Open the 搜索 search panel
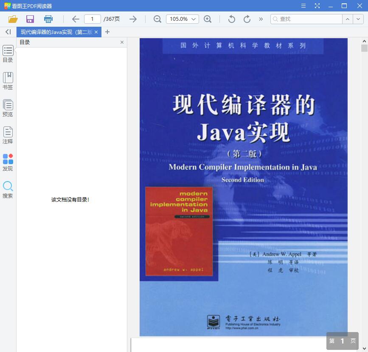368x352 pixels. coord(8,190)
